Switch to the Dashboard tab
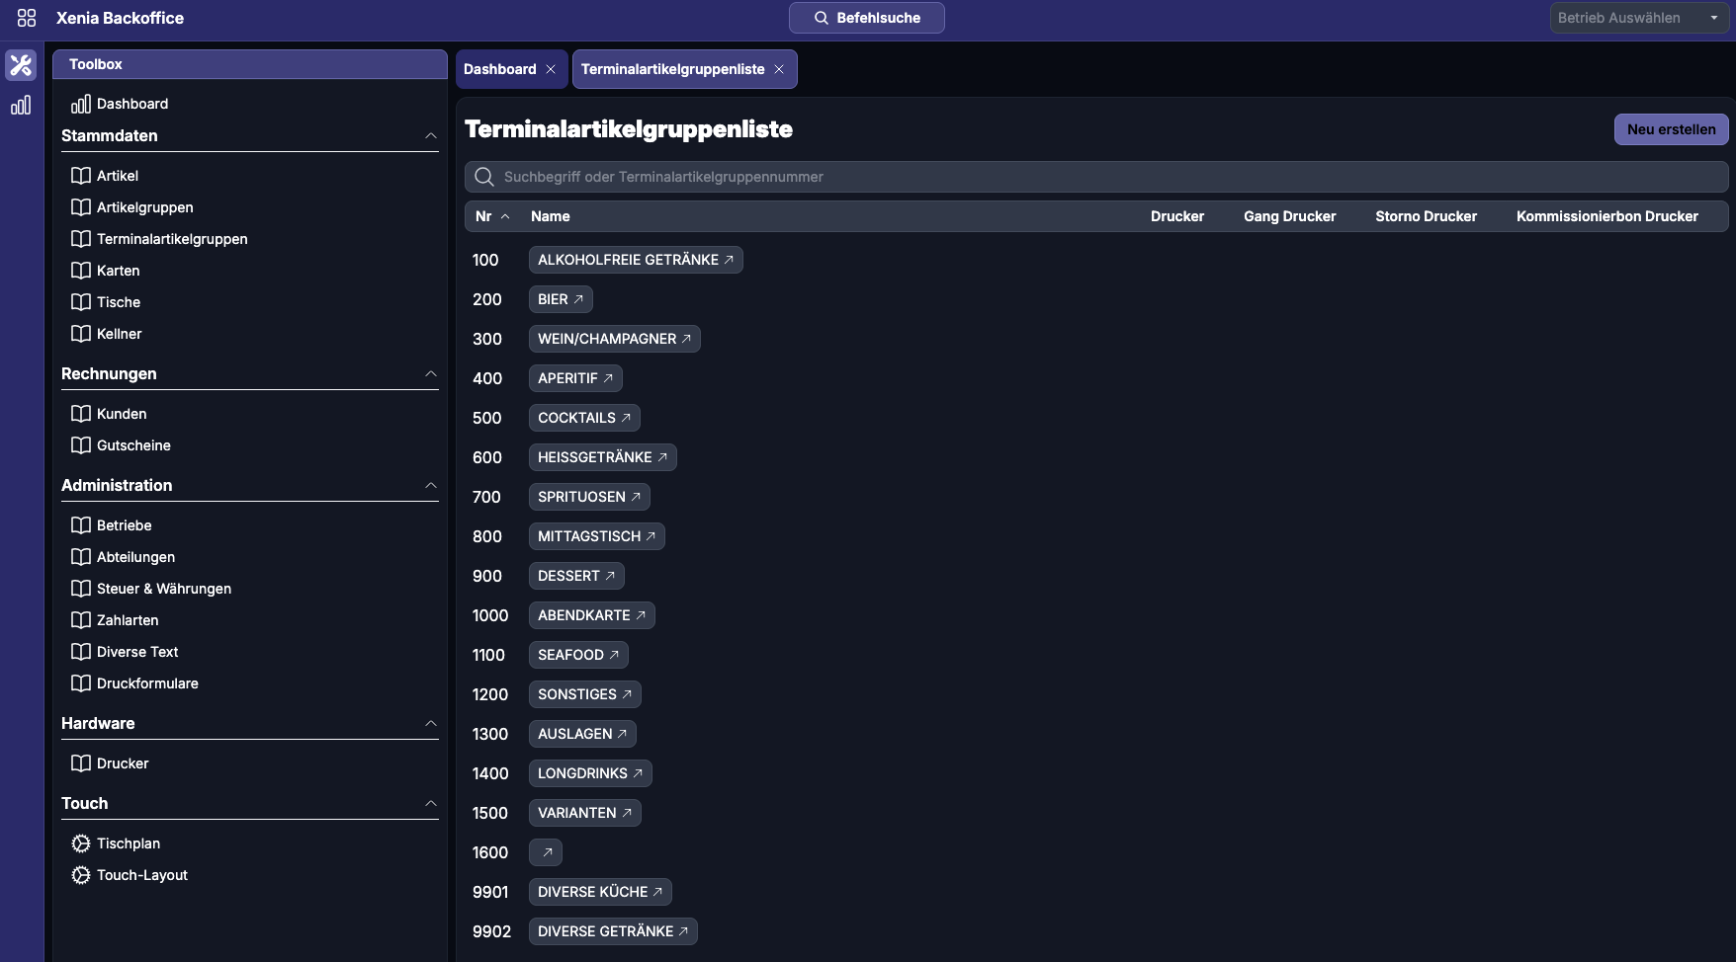Image resolution: width=1736 pixels, height=962 pixels. click(x=500, y=69)
